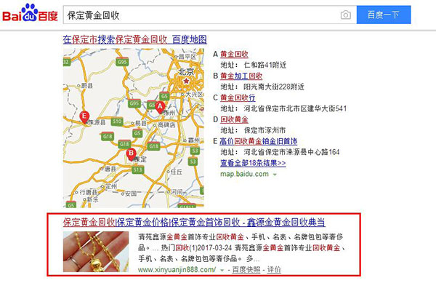436x283 pixels.
Task: Click the S10 road badge on map
Action: pos(117,121)
